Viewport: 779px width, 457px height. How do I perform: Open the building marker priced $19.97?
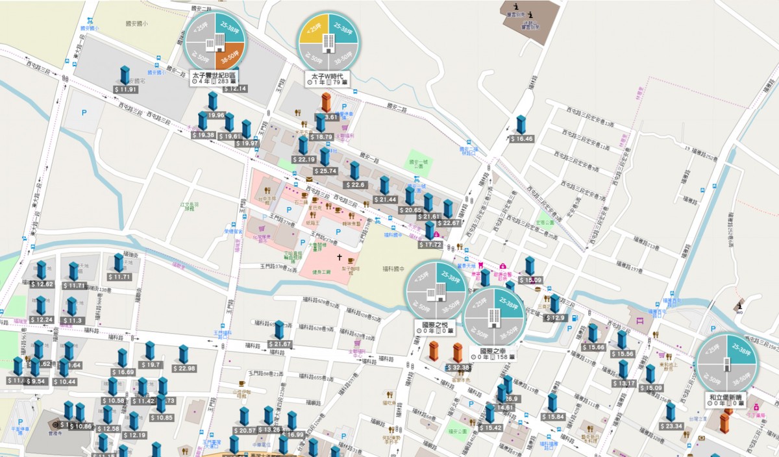click(247, 129)
